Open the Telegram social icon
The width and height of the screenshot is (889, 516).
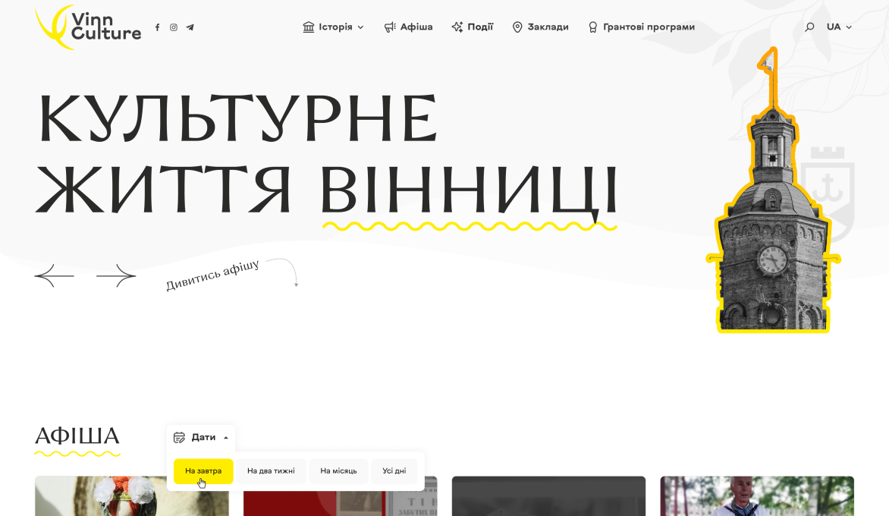pyautogui.click(x=190, y=27)
